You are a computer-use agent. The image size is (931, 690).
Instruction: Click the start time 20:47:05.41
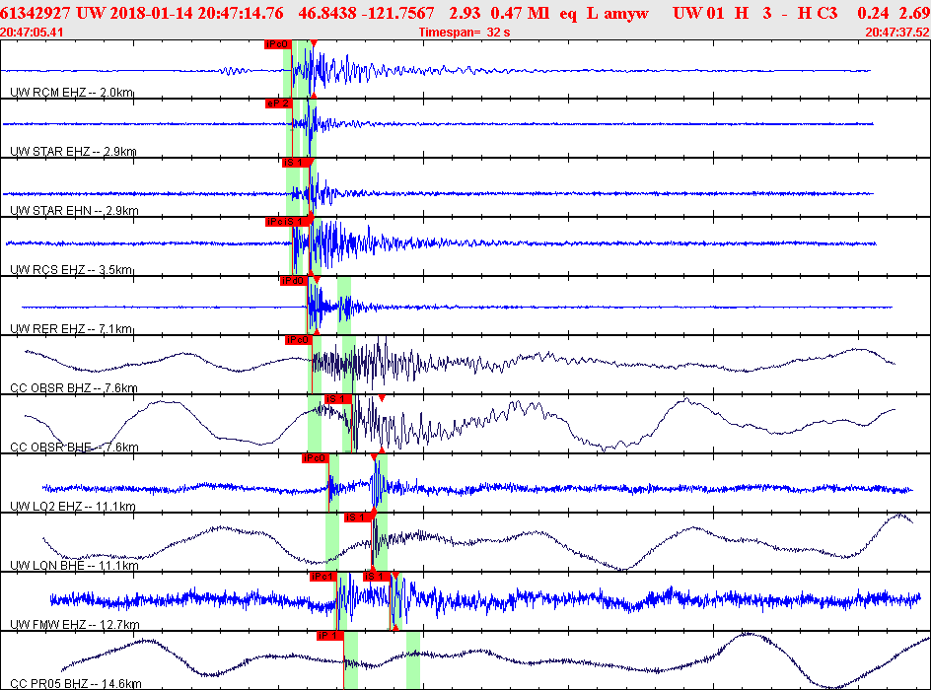32,33
